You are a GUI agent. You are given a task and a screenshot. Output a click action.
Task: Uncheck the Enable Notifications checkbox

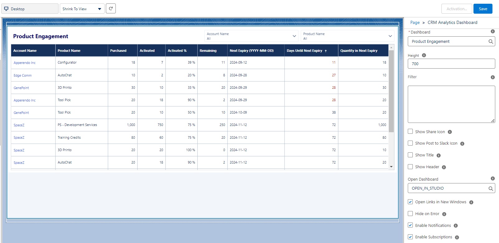click(x=410, y=225)
